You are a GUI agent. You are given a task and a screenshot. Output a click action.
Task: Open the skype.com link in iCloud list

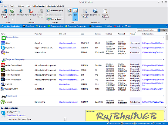click(68, 48)
